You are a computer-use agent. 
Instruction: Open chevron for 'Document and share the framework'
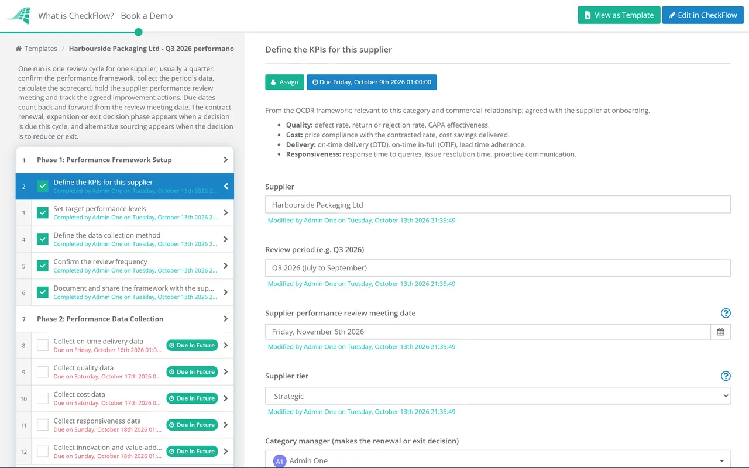[x=226, y=292]
